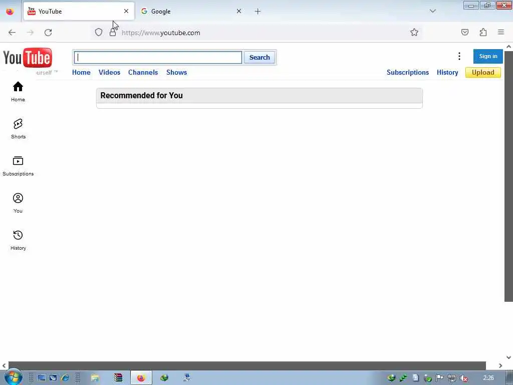Open the Windows Start menu
This screenshot has width=513, height=385.
click(x=14, y=377)
